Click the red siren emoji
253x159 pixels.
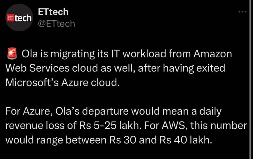[x=11, y=55]
